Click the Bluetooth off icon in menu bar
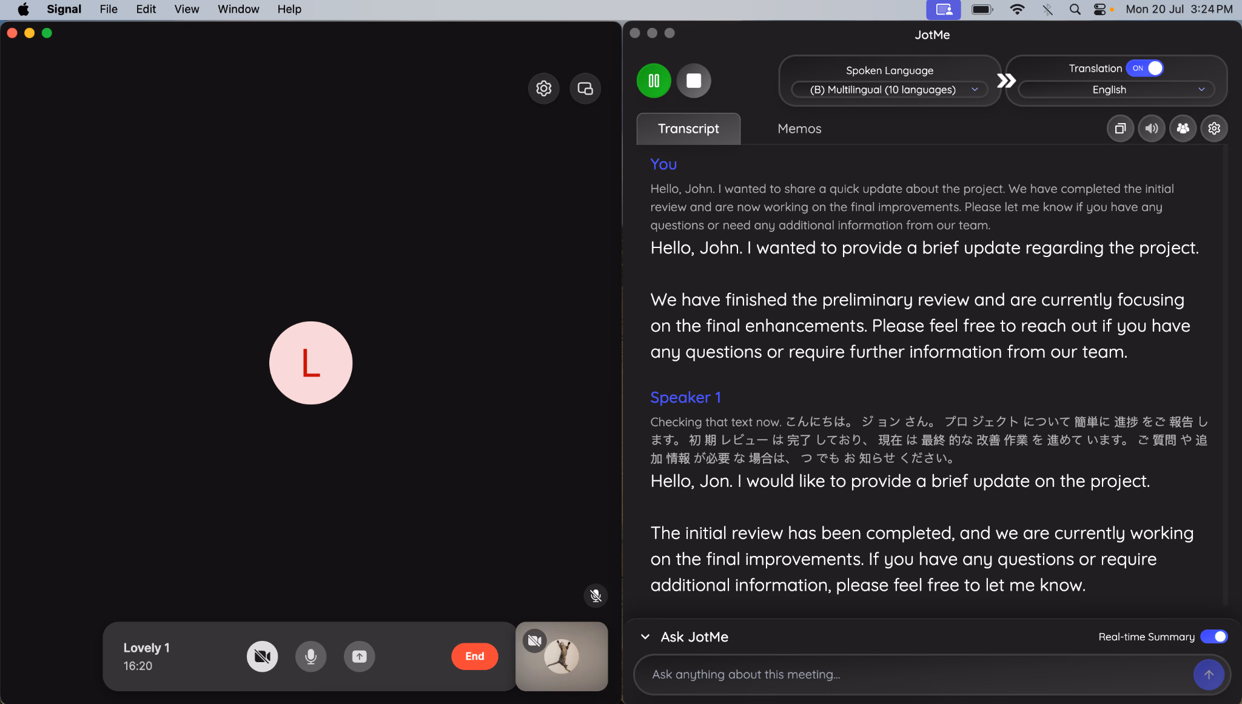Screen dimensions: 1242x704 (x=1047, y=9)
